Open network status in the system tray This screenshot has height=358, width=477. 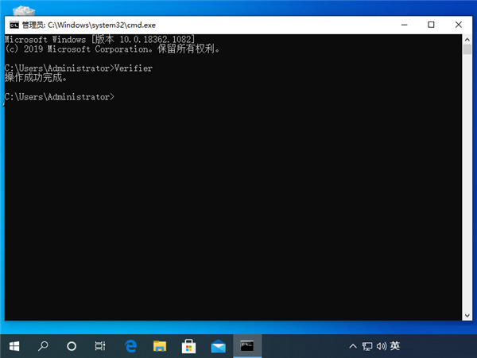pyautogui.click(x=367, y=346)
